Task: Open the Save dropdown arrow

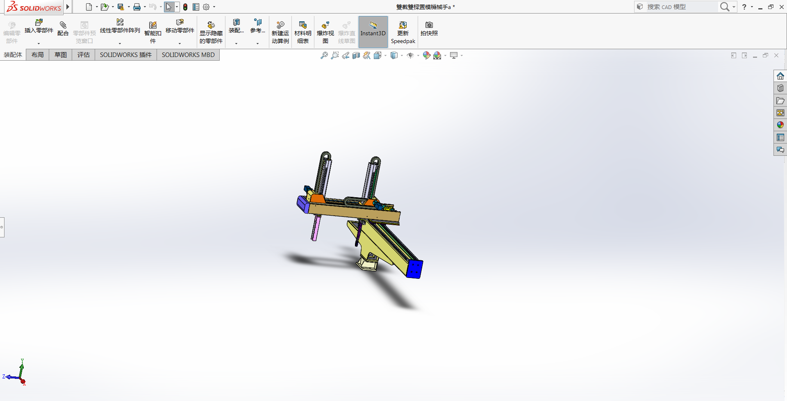Action: 129,7
